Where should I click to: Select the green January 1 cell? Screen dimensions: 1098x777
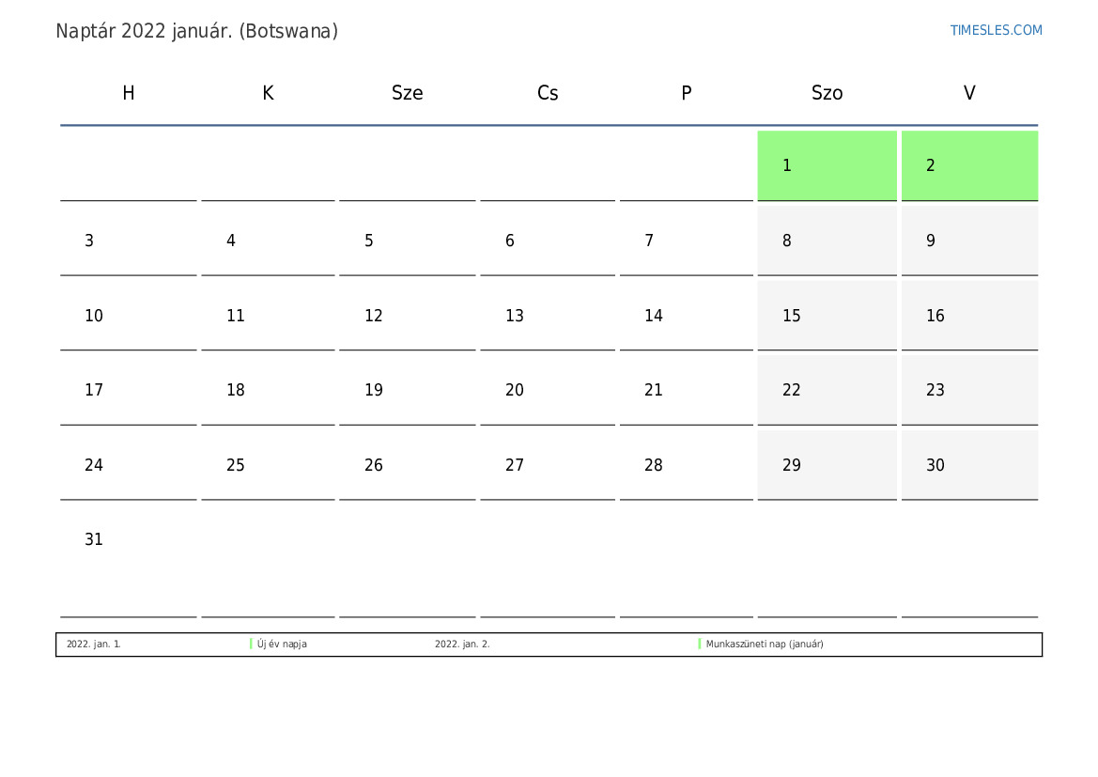coord(827,165)
